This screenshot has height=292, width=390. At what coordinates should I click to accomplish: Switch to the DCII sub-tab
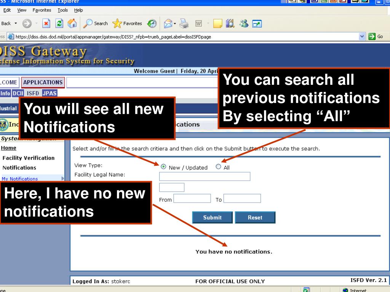18,94
